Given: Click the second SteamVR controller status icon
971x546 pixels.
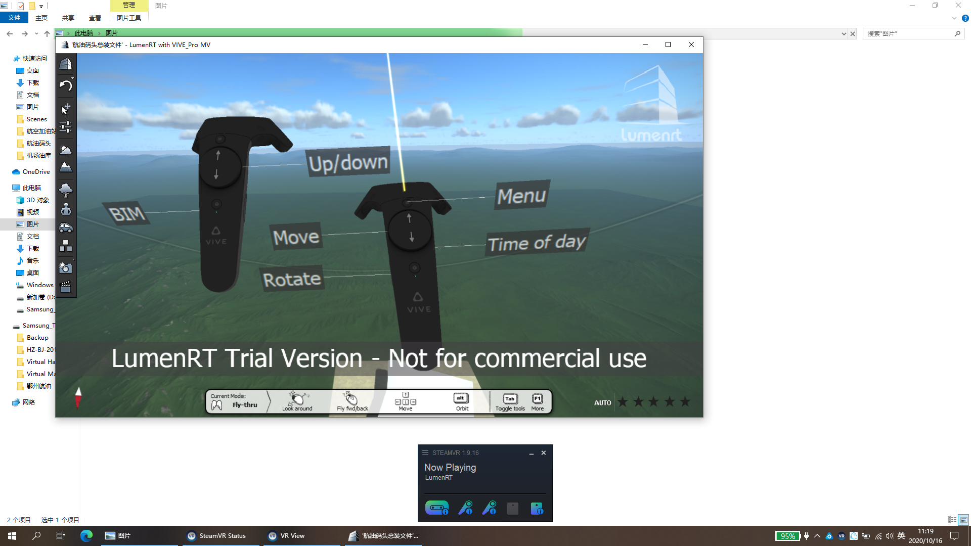Looking at the screenshot, I should click(489, 508).
